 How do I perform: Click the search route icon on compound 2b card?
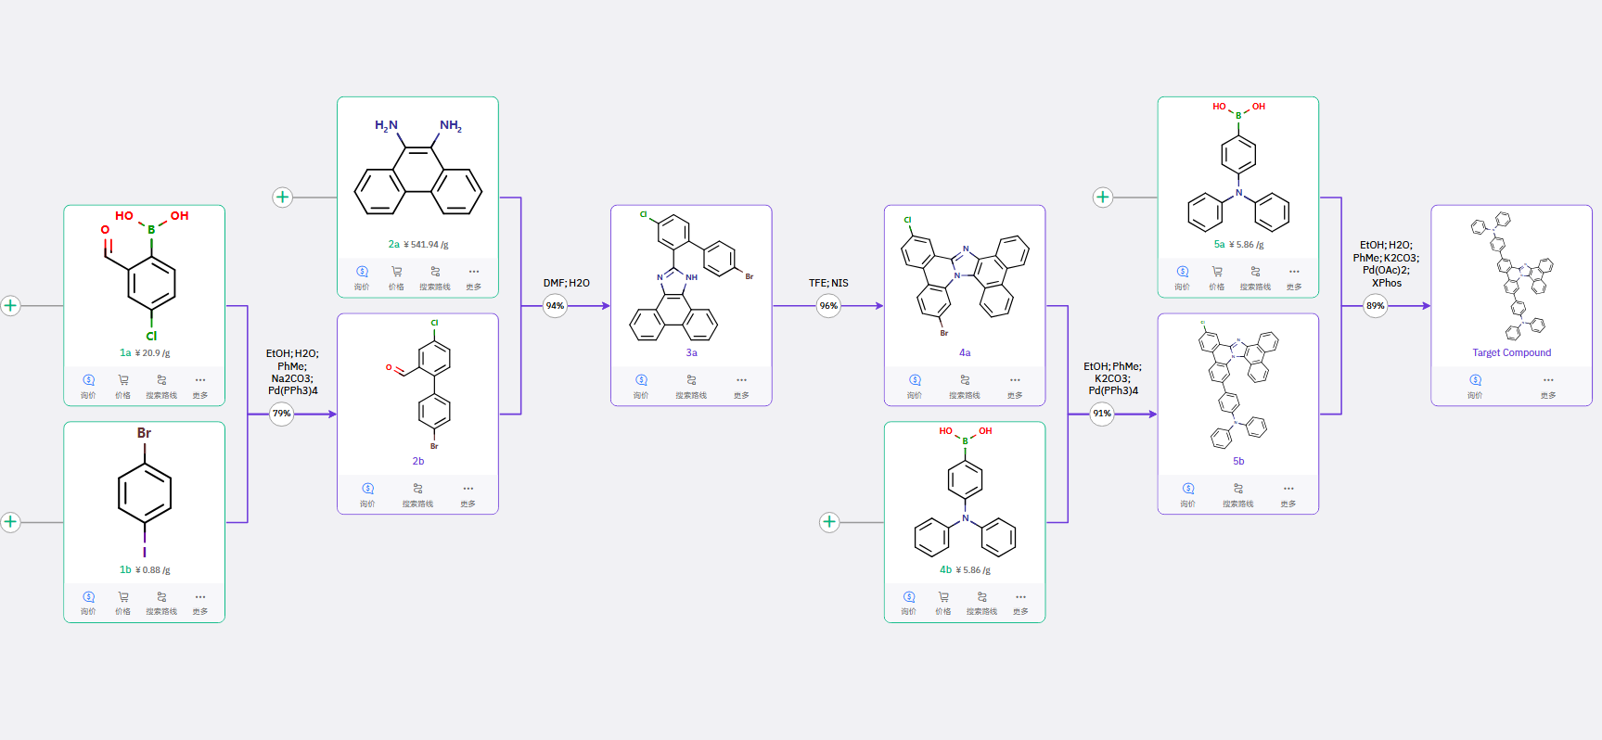coord(417,489)
